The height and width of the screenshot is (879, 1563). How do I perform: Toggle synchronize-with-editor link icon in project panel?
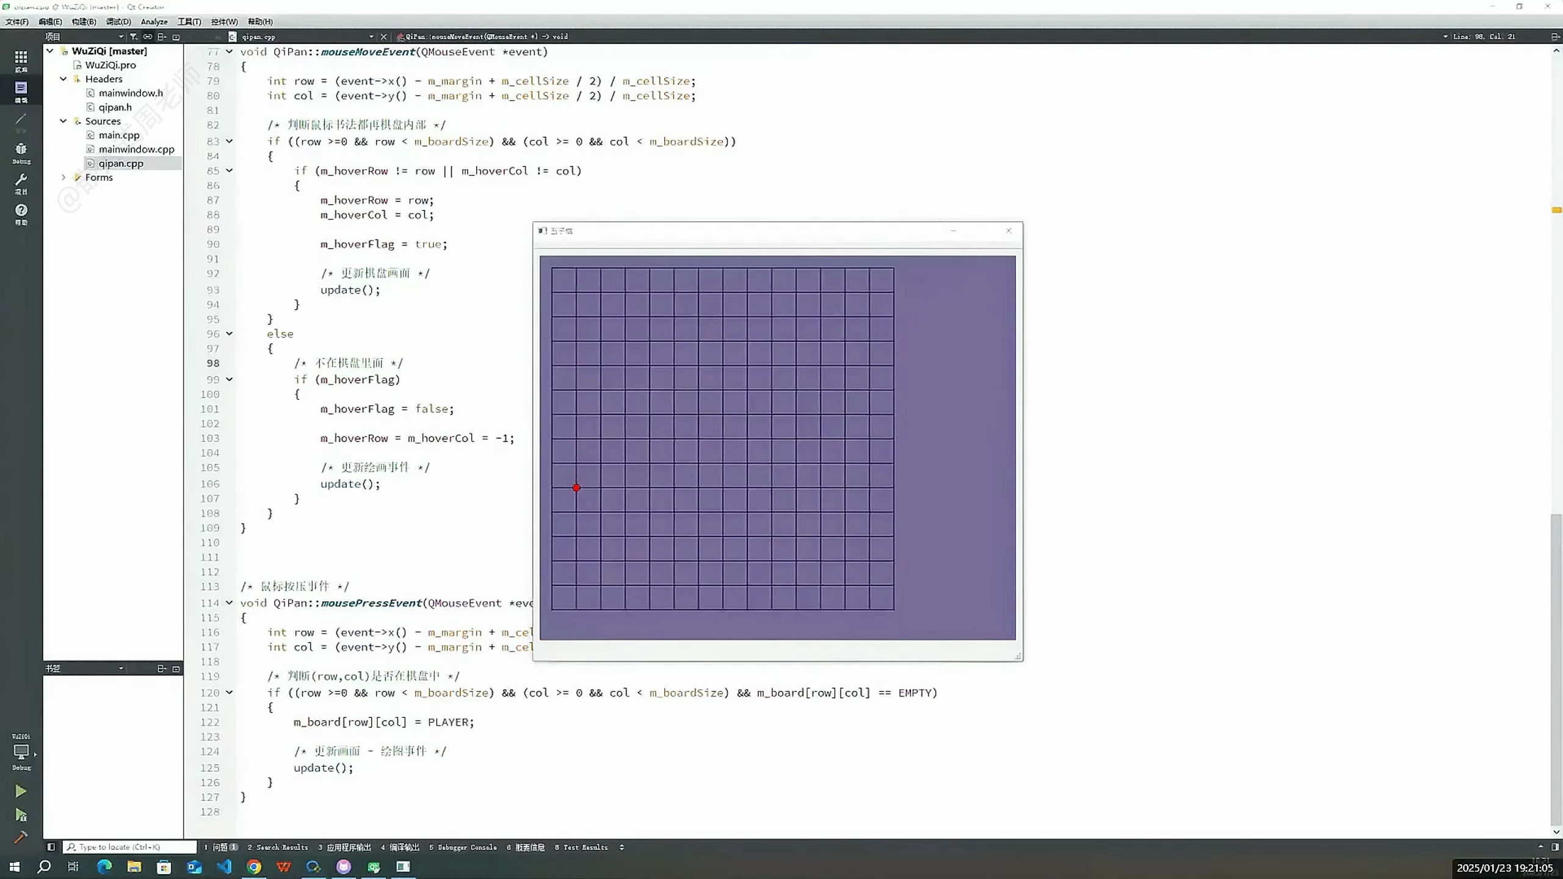coord(147,37)
